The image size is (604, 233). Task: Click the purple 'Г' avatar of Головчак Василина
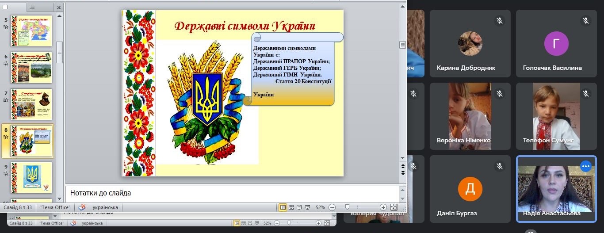pos(556,43)
